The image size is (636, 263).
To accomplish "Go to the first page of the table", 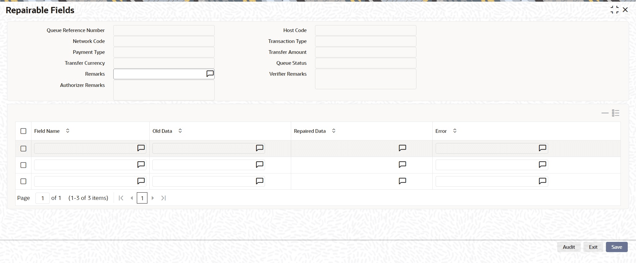I will tap(121, 198).
